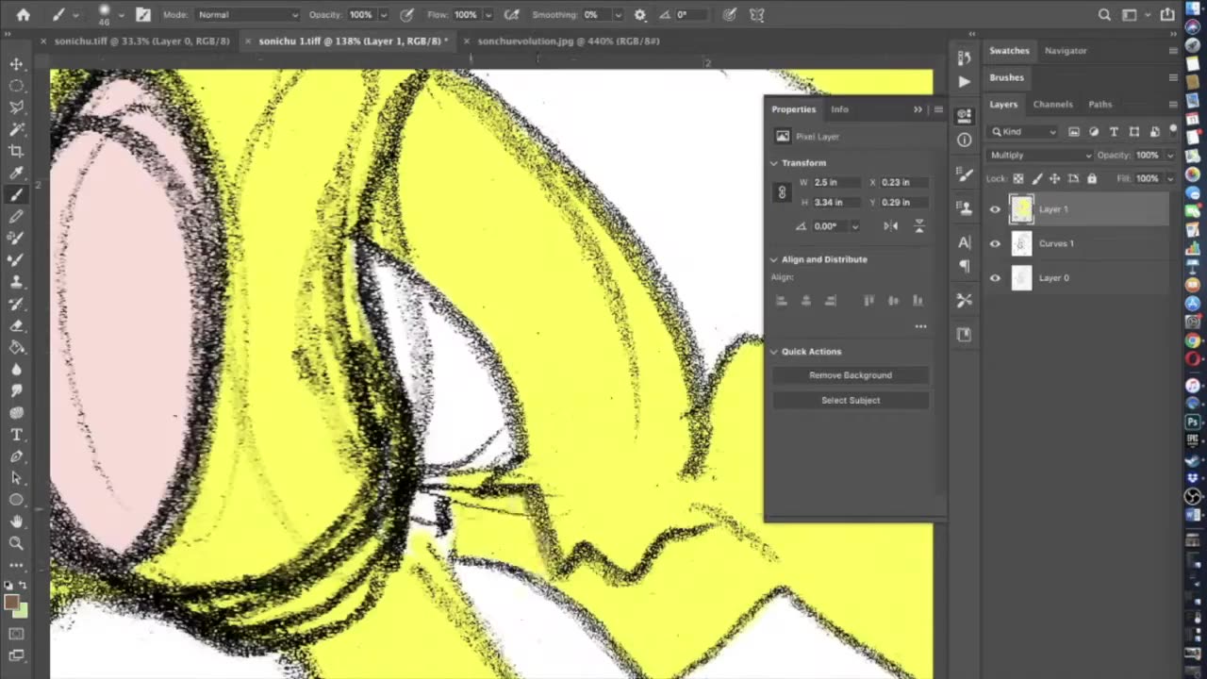Select the Magic Wand tool
Viewport: 1207px width, 679px height.
pos(16,129)
